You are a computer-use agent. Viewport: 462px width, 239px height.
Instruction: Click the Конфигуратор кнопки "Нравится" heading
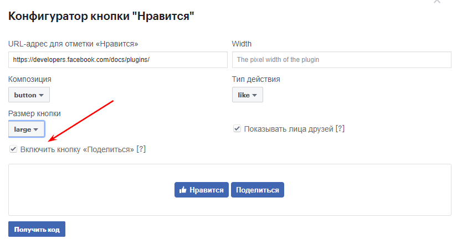[x=101, y=16]
